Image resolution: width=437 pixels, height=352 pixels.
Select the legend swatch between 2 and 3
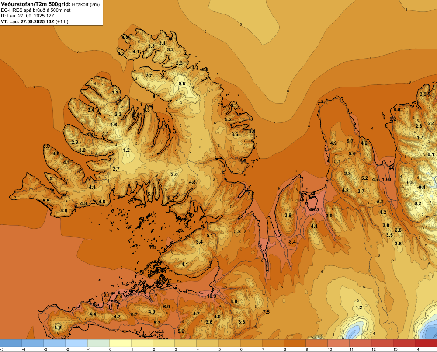point(164,343)
